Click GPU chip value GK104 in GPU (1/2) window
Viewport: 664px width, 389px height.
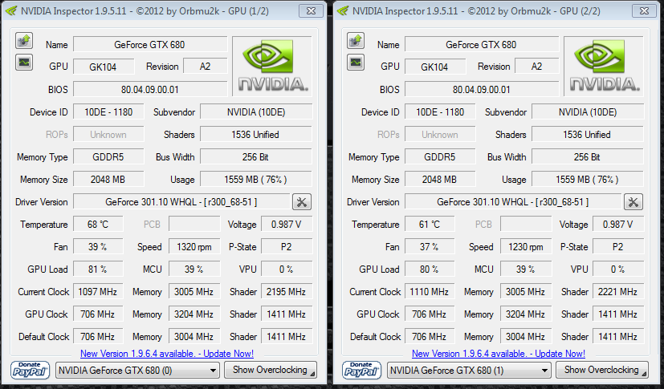point(104,67)
